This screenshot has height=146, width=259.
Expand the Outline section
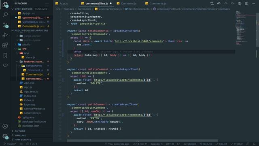click(x=13, y=131)
